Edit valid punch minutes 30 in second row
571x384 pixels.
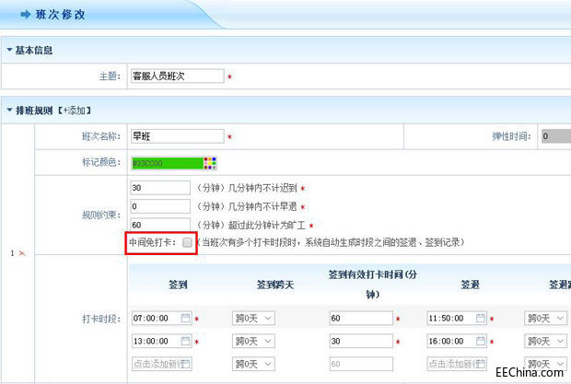point(361,342)
